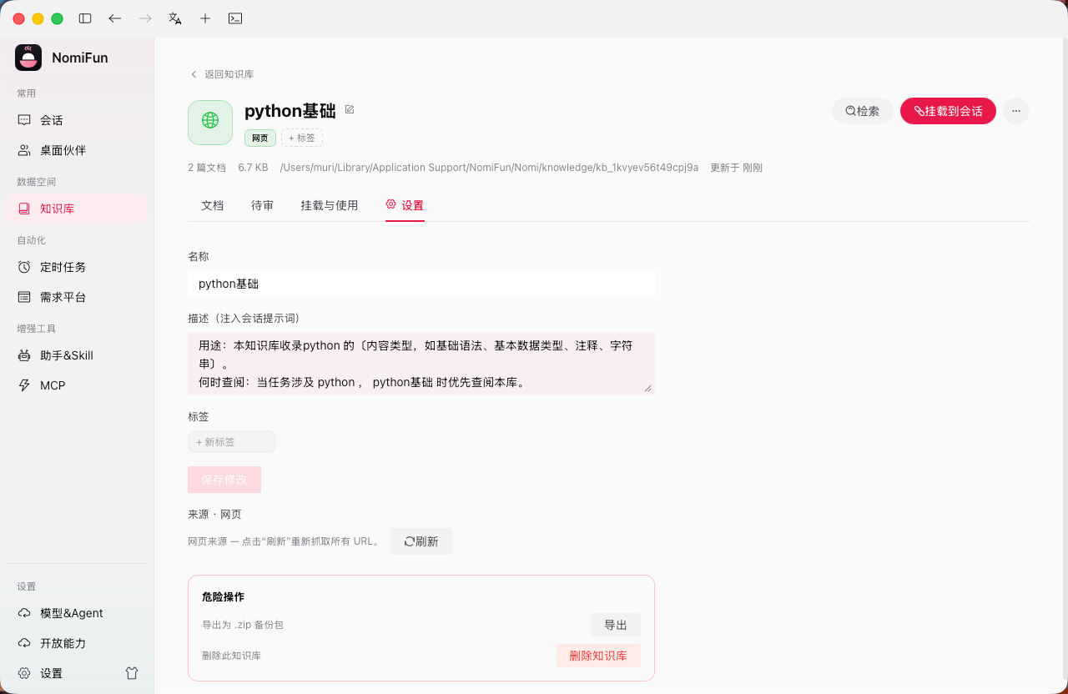Click the 检索 search button
This screenshot has width=1068, height=694.
pyautogui.click(x=863, y=111)
